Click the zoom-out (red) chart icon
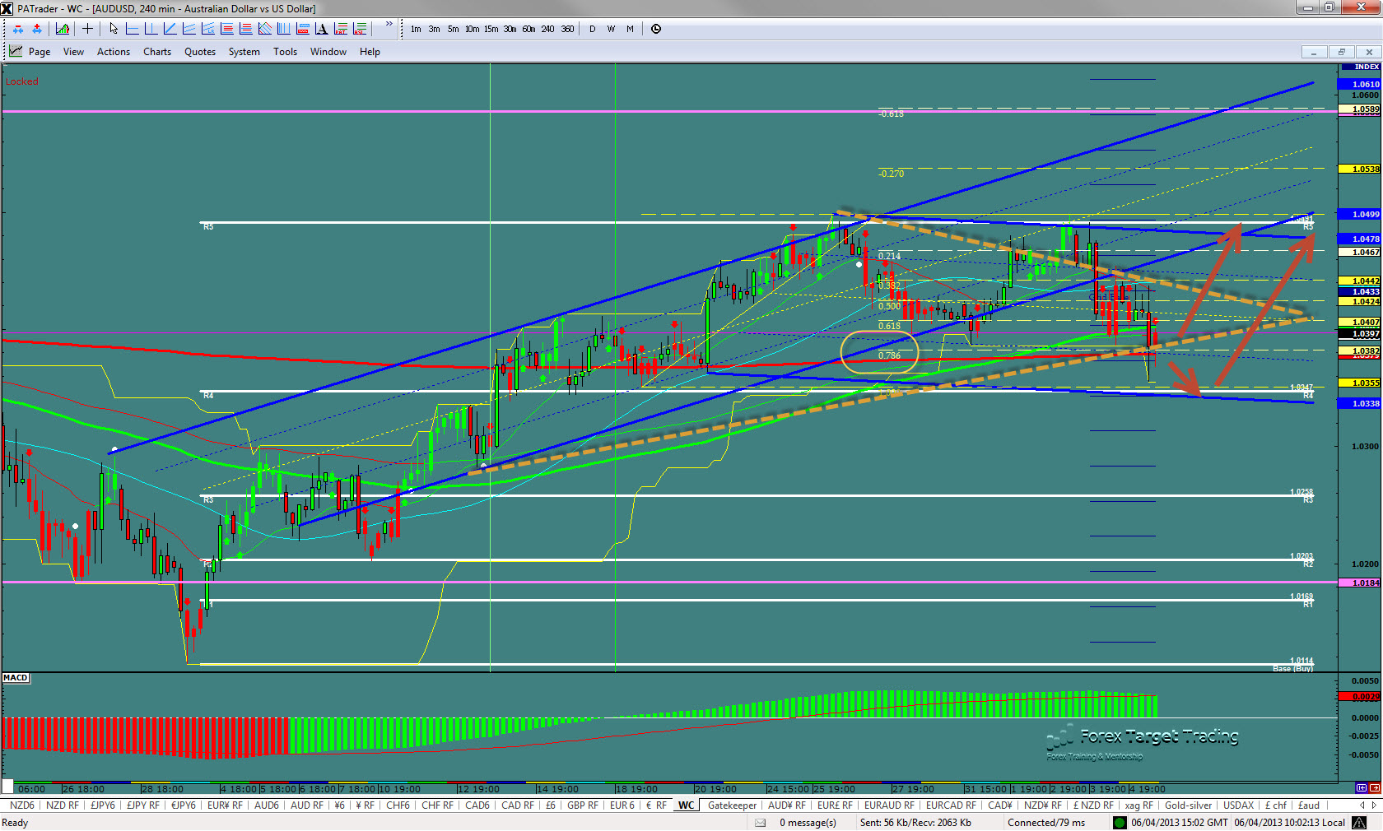The height and width of the screenshot is (831, 1383). click(18, 29)
